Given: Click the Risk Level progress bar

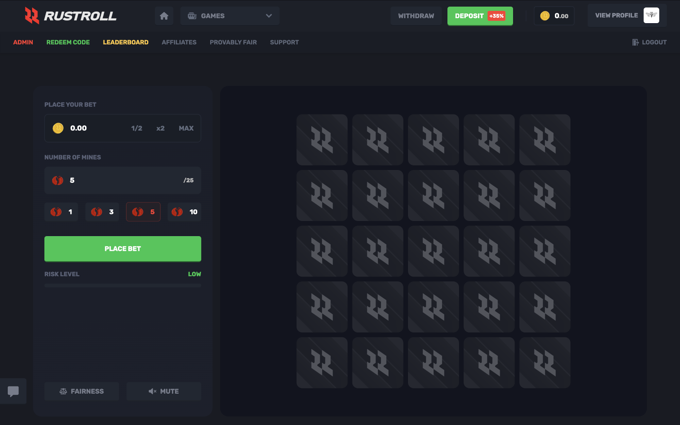Looking at the screenshot, I should coord(122,285).
